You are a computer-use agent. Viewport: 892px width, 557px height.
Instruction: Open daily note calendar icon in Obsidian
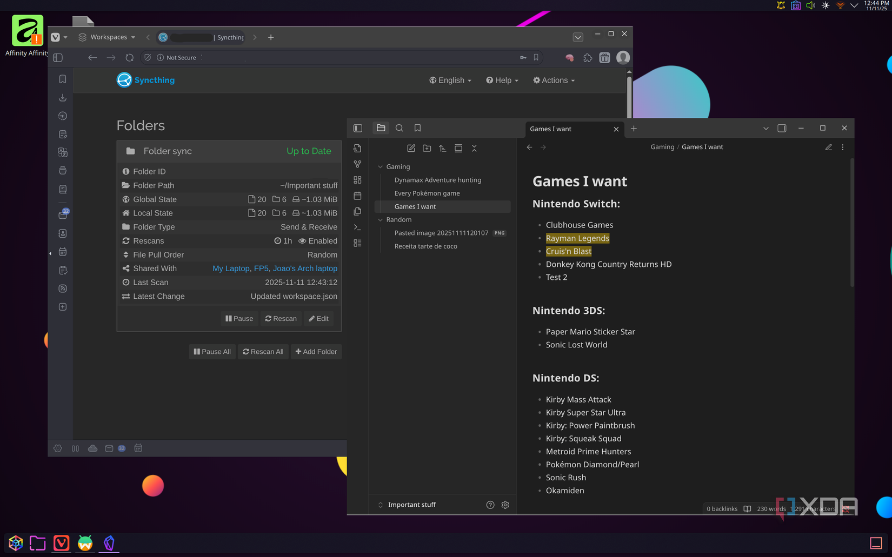click(x=357, y=196)
